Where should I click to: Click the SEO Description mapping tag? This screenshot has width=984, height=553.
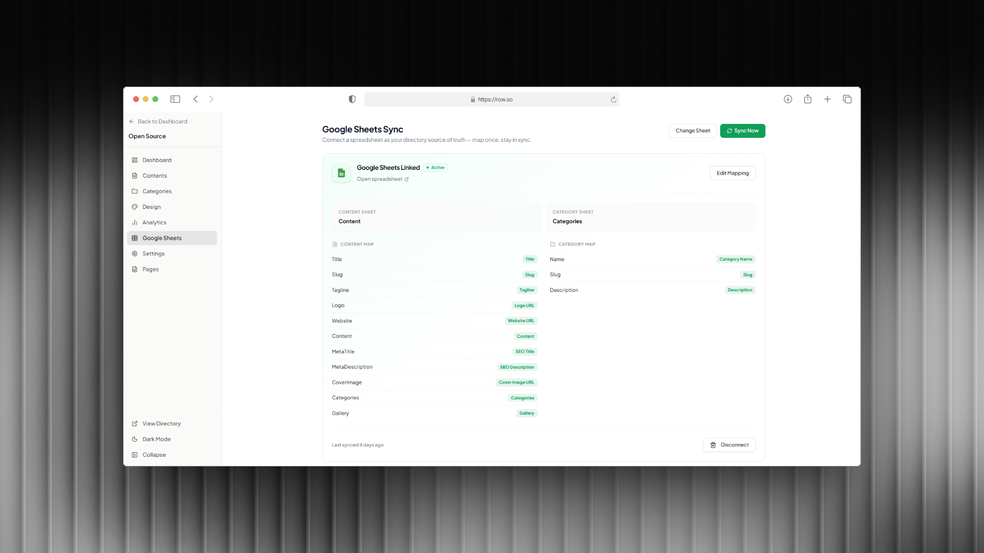[x=517, y=367]
